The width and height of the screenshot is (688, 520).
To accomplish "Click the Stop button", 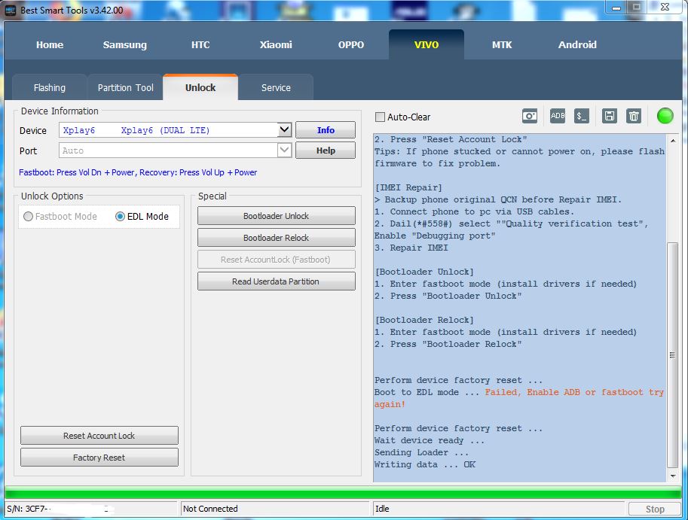I will point(655,509).
